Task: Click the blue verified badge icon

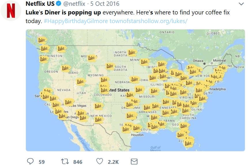Action: coord(59,3)
